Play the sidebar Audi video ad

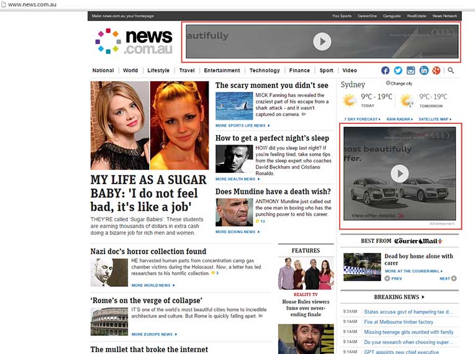pos(400,174)
